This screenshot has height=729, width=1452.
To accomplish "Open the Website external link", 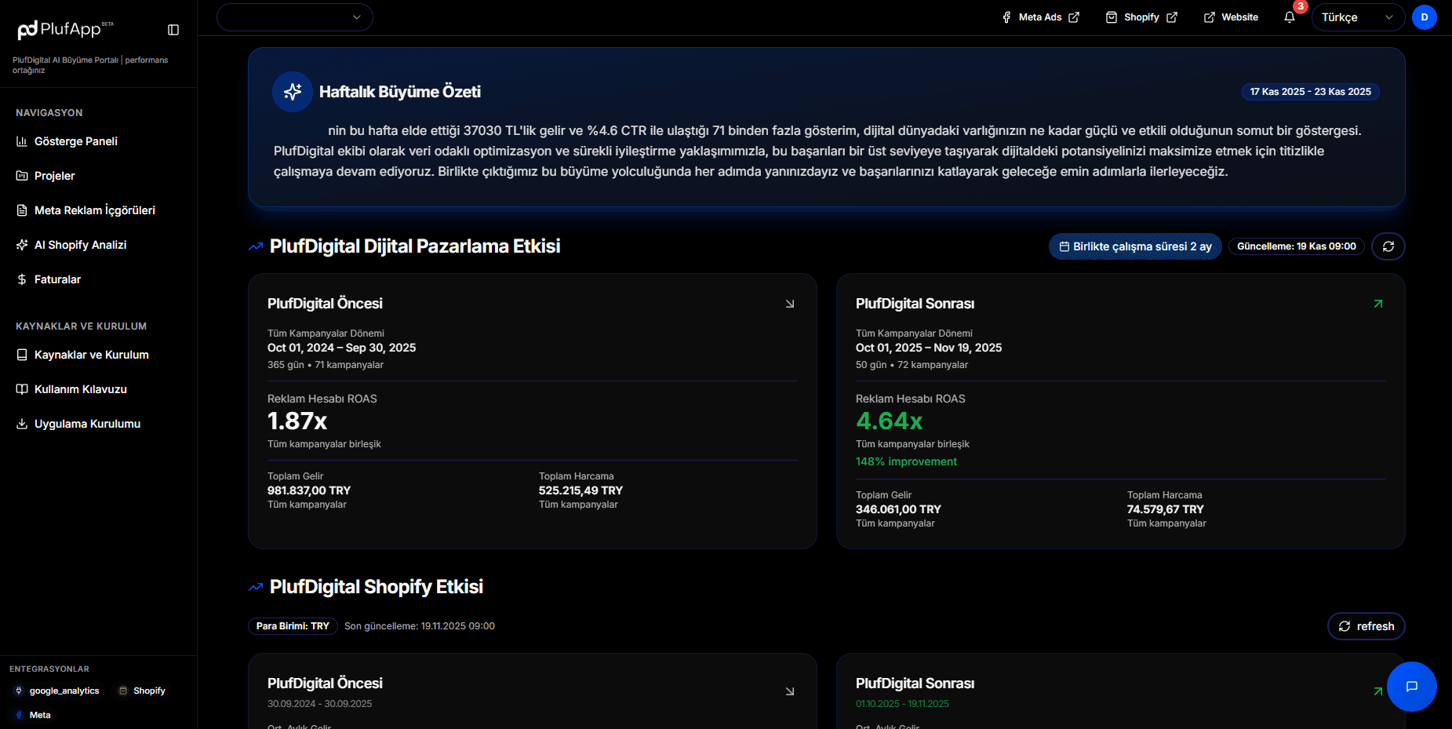I will [1231, 17].
